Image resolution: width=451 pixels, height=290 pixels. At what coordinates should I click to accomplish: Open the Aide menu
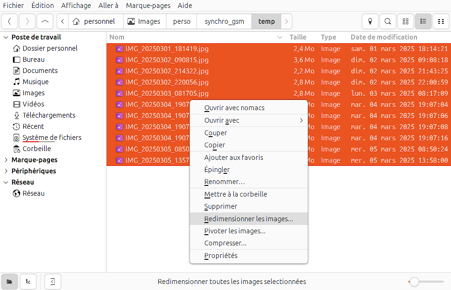(x=185, y=6)
